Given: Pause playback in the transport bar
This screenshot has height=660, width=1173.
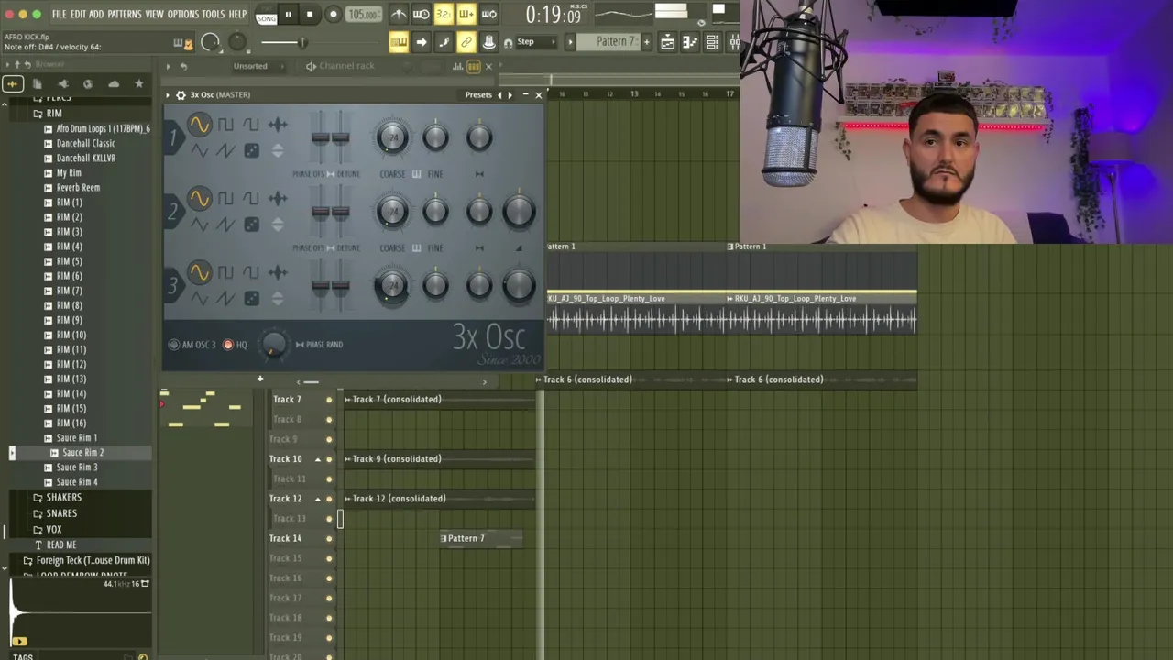Looking at the screenshot, I should (x=288, y=14).
